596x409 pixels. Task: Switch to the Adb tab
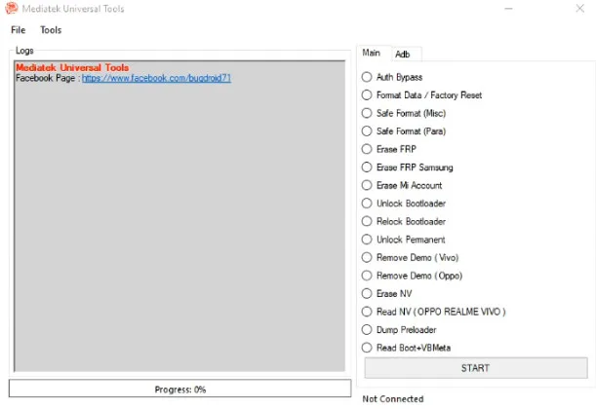(403, 55)
